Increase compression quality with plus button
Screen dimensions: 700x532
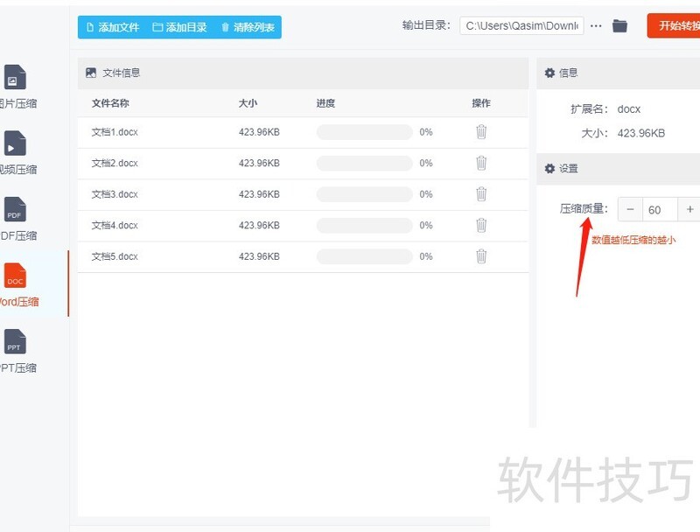coord(689,209)
